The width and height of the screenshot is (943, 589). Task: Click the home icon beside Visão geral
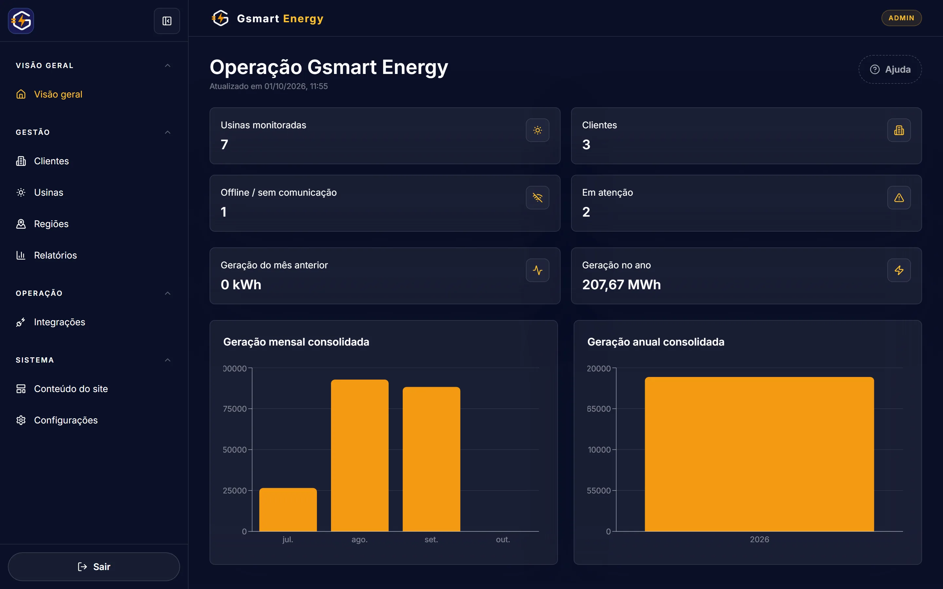tap(21, 94)
